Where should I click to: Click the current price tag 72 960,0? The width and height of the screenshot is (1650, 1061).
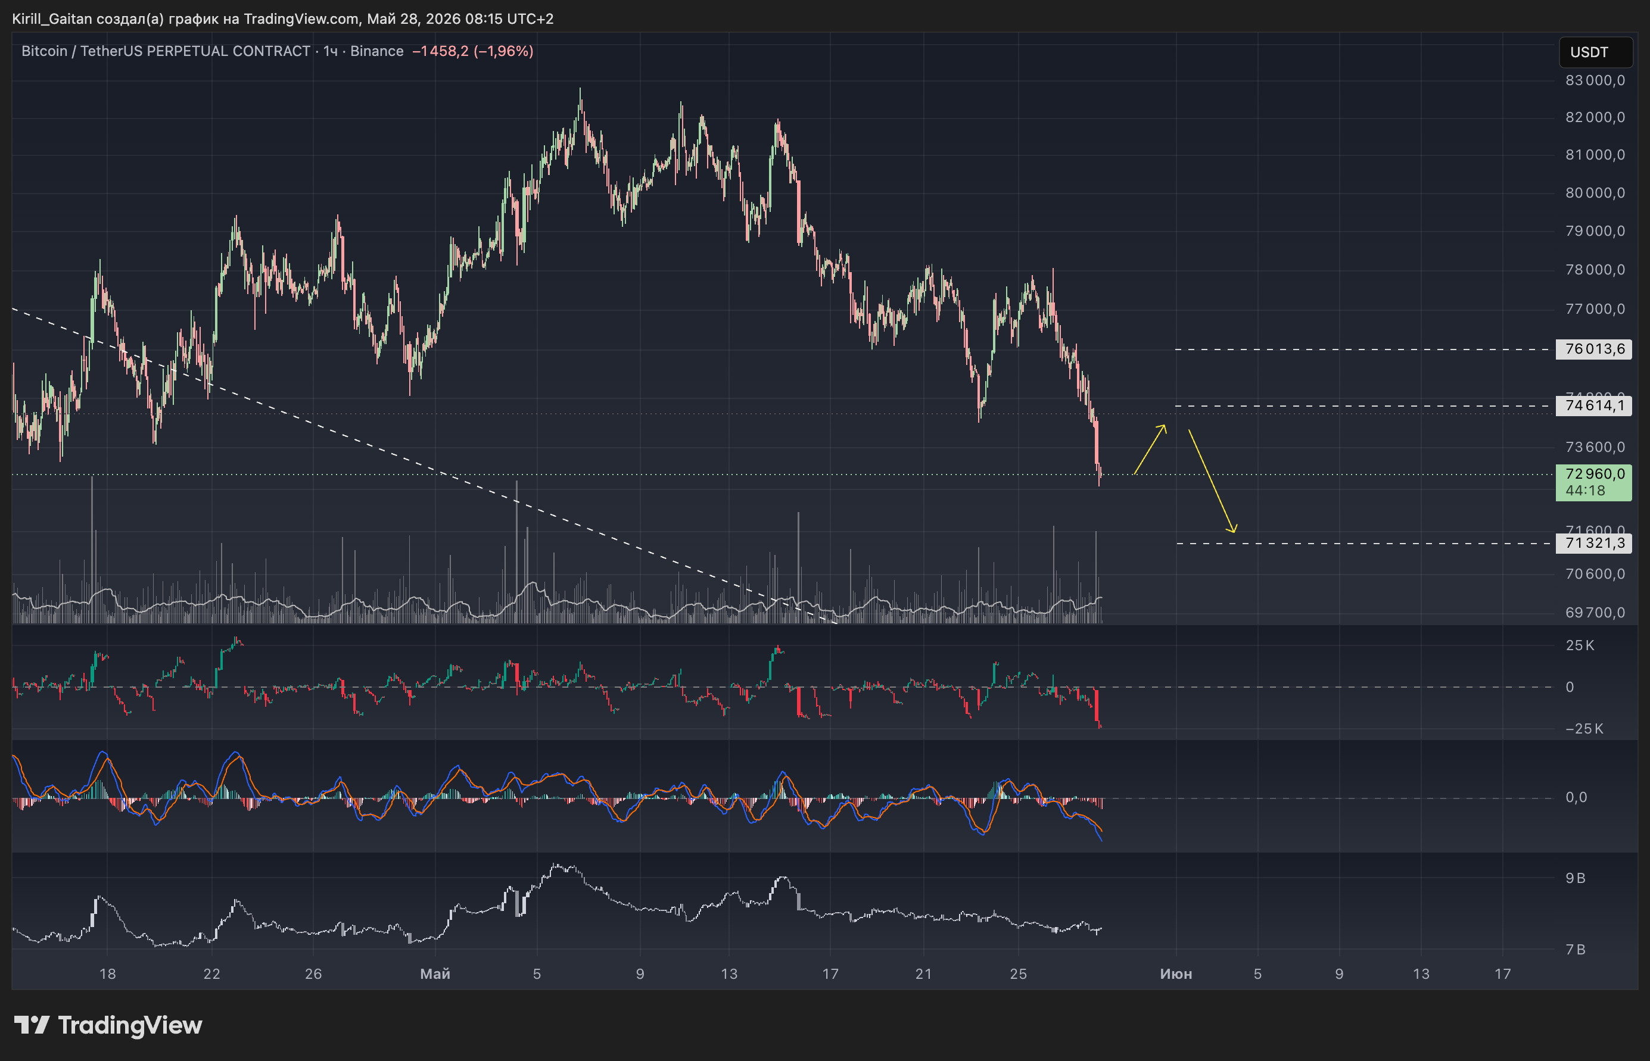click(1595, 474)
